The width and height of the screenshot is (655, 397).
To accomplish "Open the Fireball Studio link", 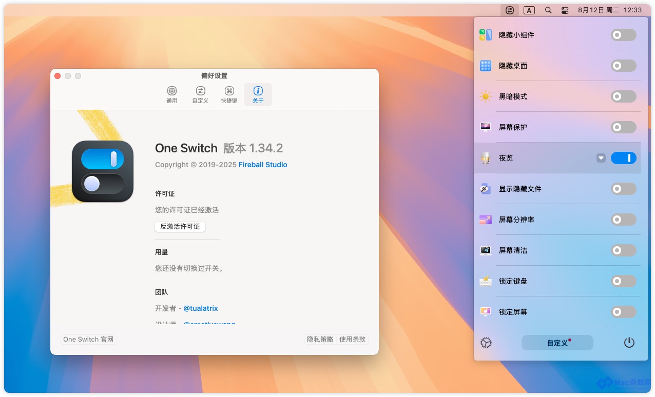I will point(263,165).
